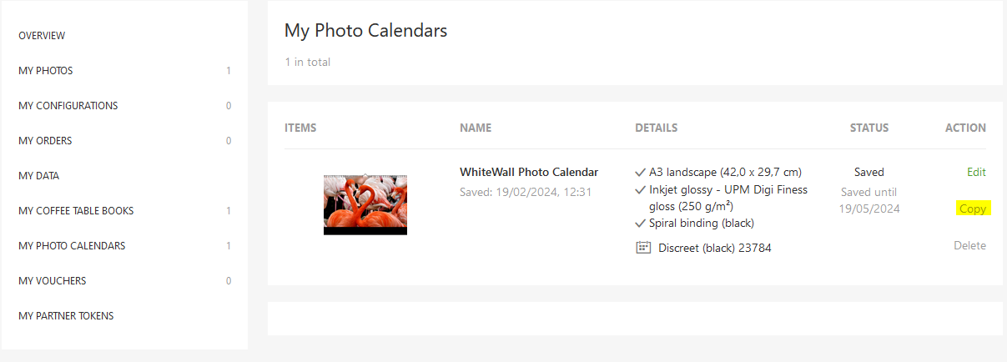Navigate to My Orders
Viewport: 1007px width, 362px height.
pos(45,141)
